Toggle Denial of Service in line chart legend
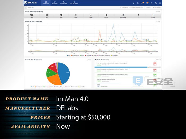Viewport: 186px width, 139px height. (x=75, y=55)
